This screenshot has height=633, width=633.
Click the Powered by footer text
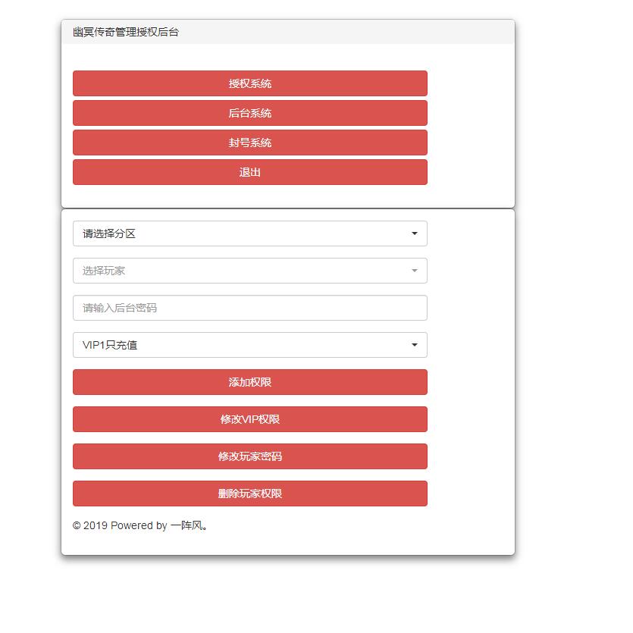139,525
